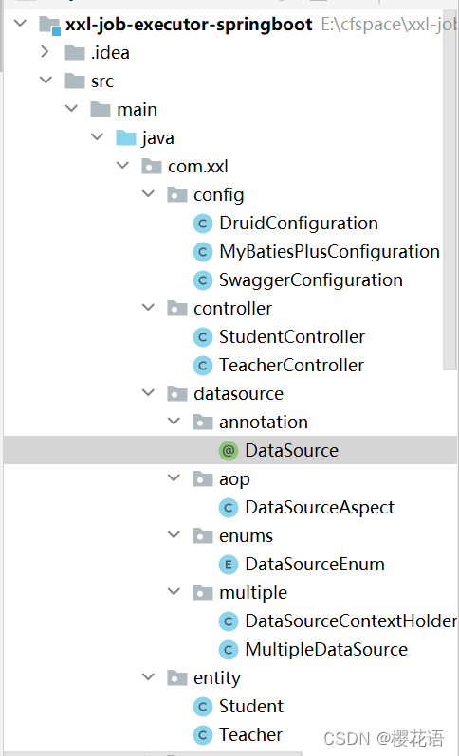Collapse the src folder
The width and height of the screenshot is (459, 756).
click(x=46, y=80)
